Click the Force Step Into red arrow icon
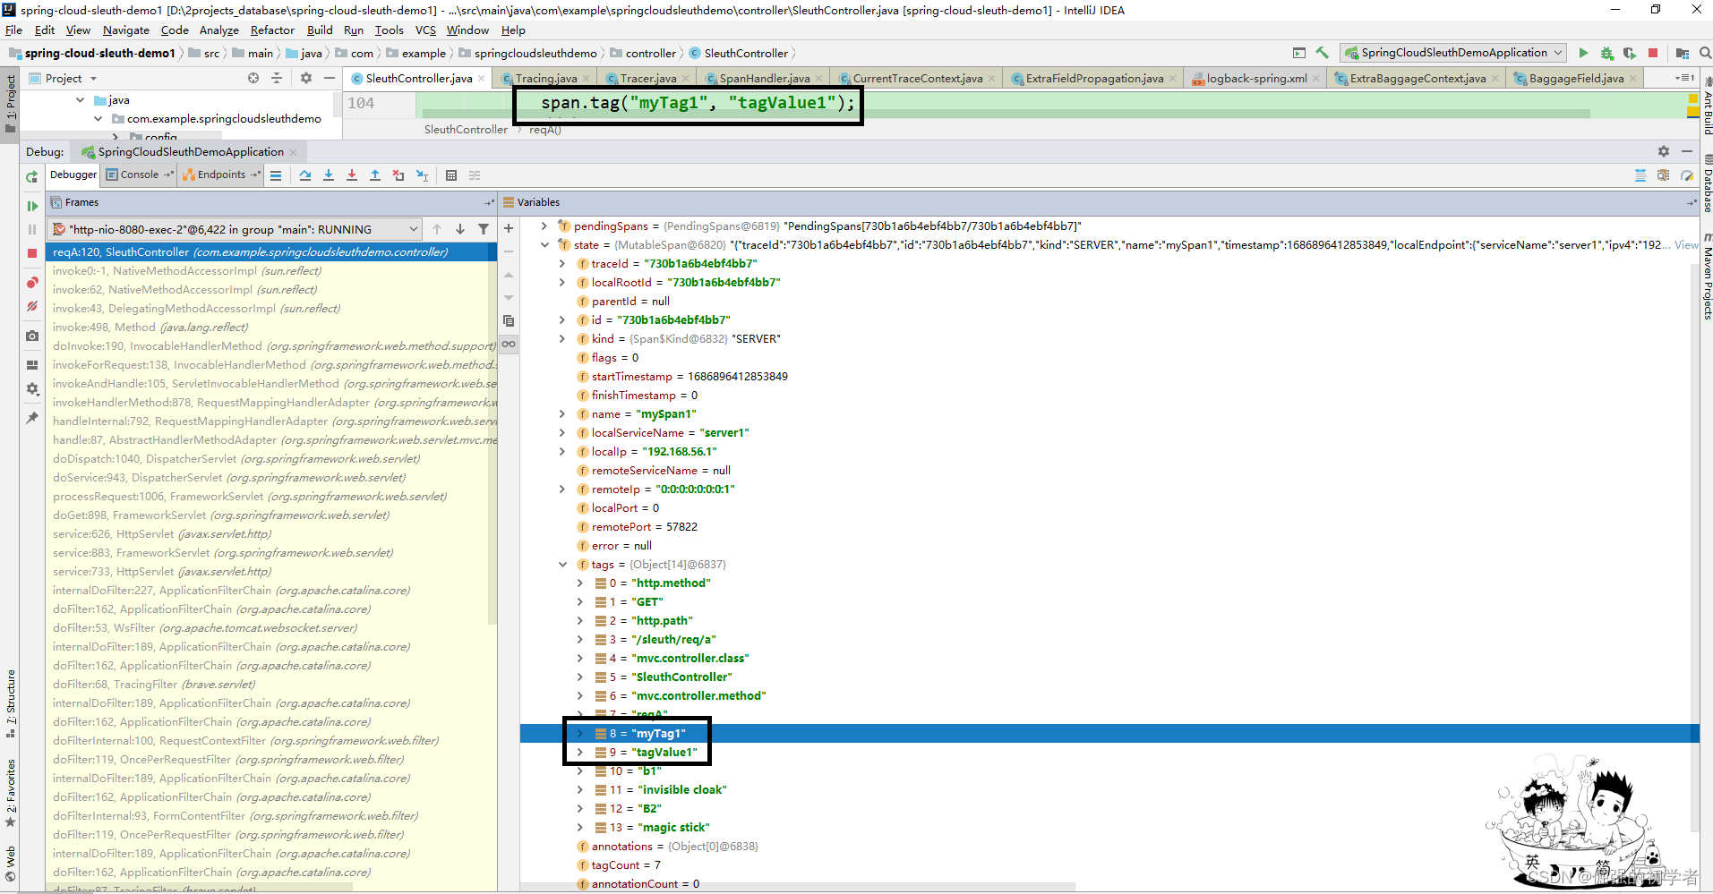This screenshot has height=894, width=1713. coord(352,175)
